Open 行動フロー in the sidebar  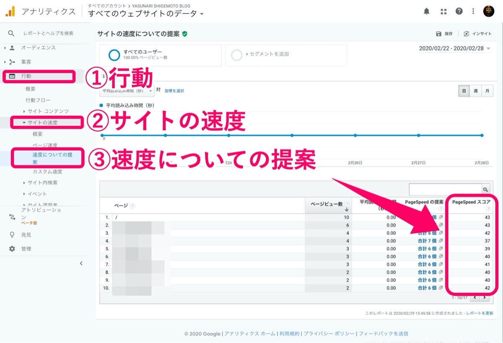click(x=38, y=100)
